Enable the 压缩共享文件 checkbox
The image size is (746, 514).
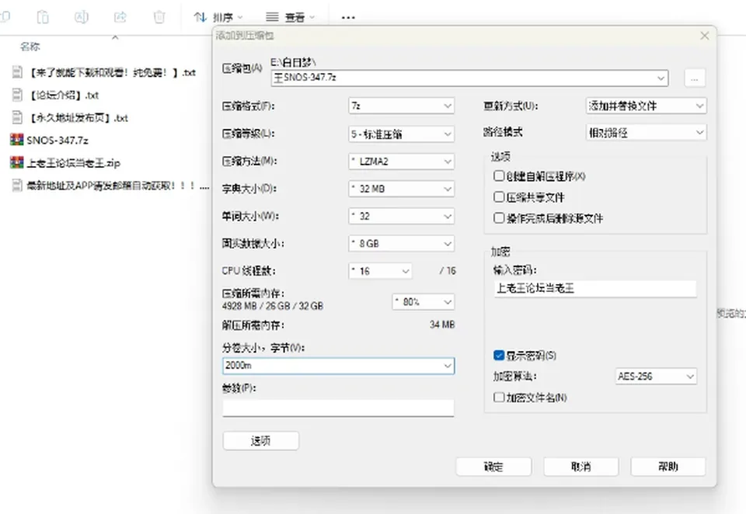(499, 197)
